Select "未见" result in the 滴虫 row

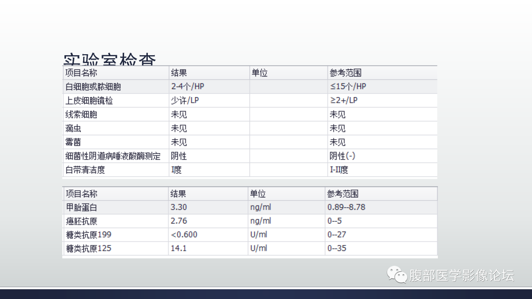(x=179, y=129)
